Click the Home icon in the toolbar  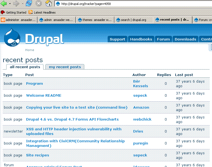click(48, 3)
